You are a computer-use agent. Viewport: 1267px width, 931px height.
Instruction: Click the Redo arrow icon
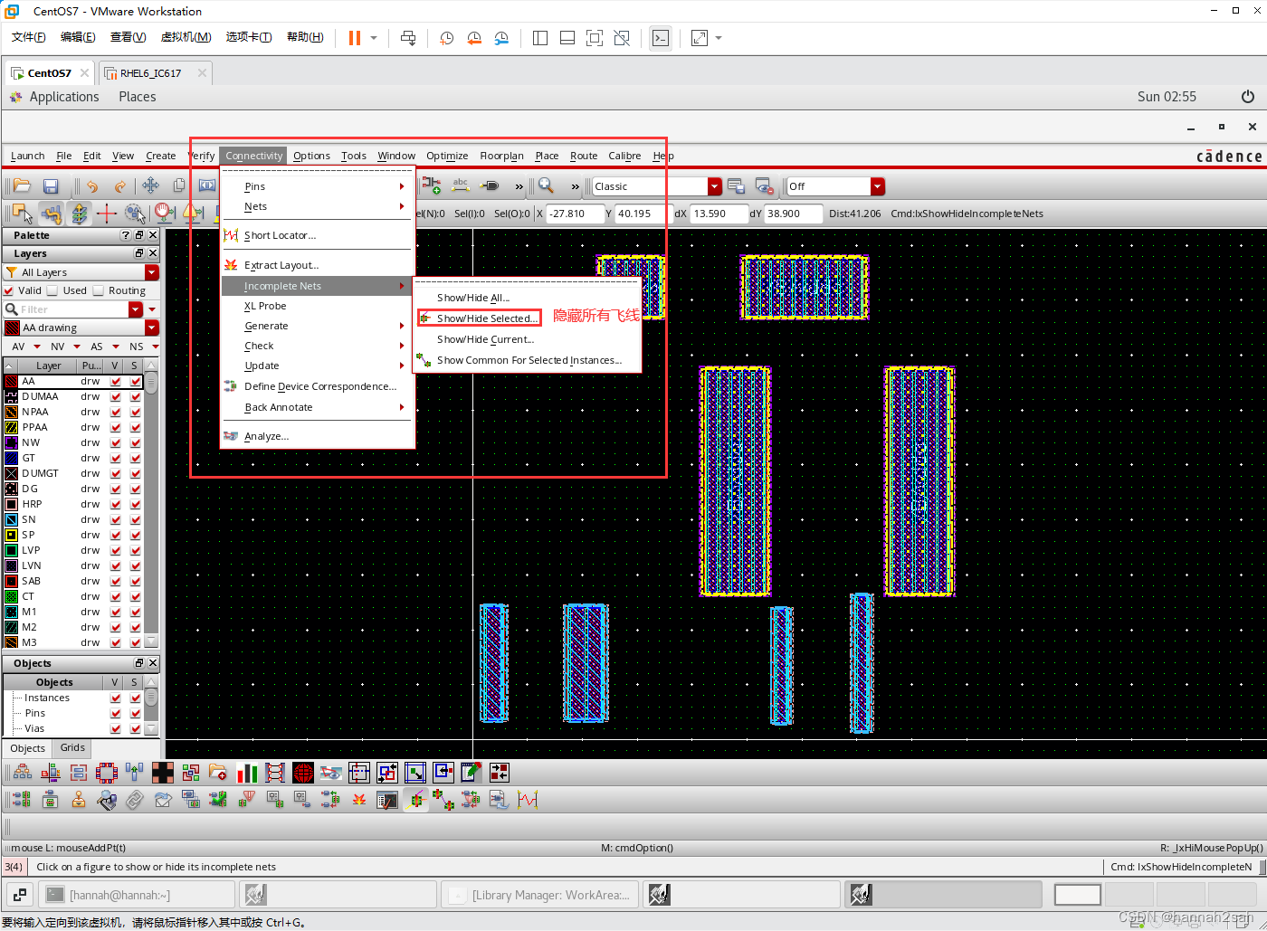119,186
